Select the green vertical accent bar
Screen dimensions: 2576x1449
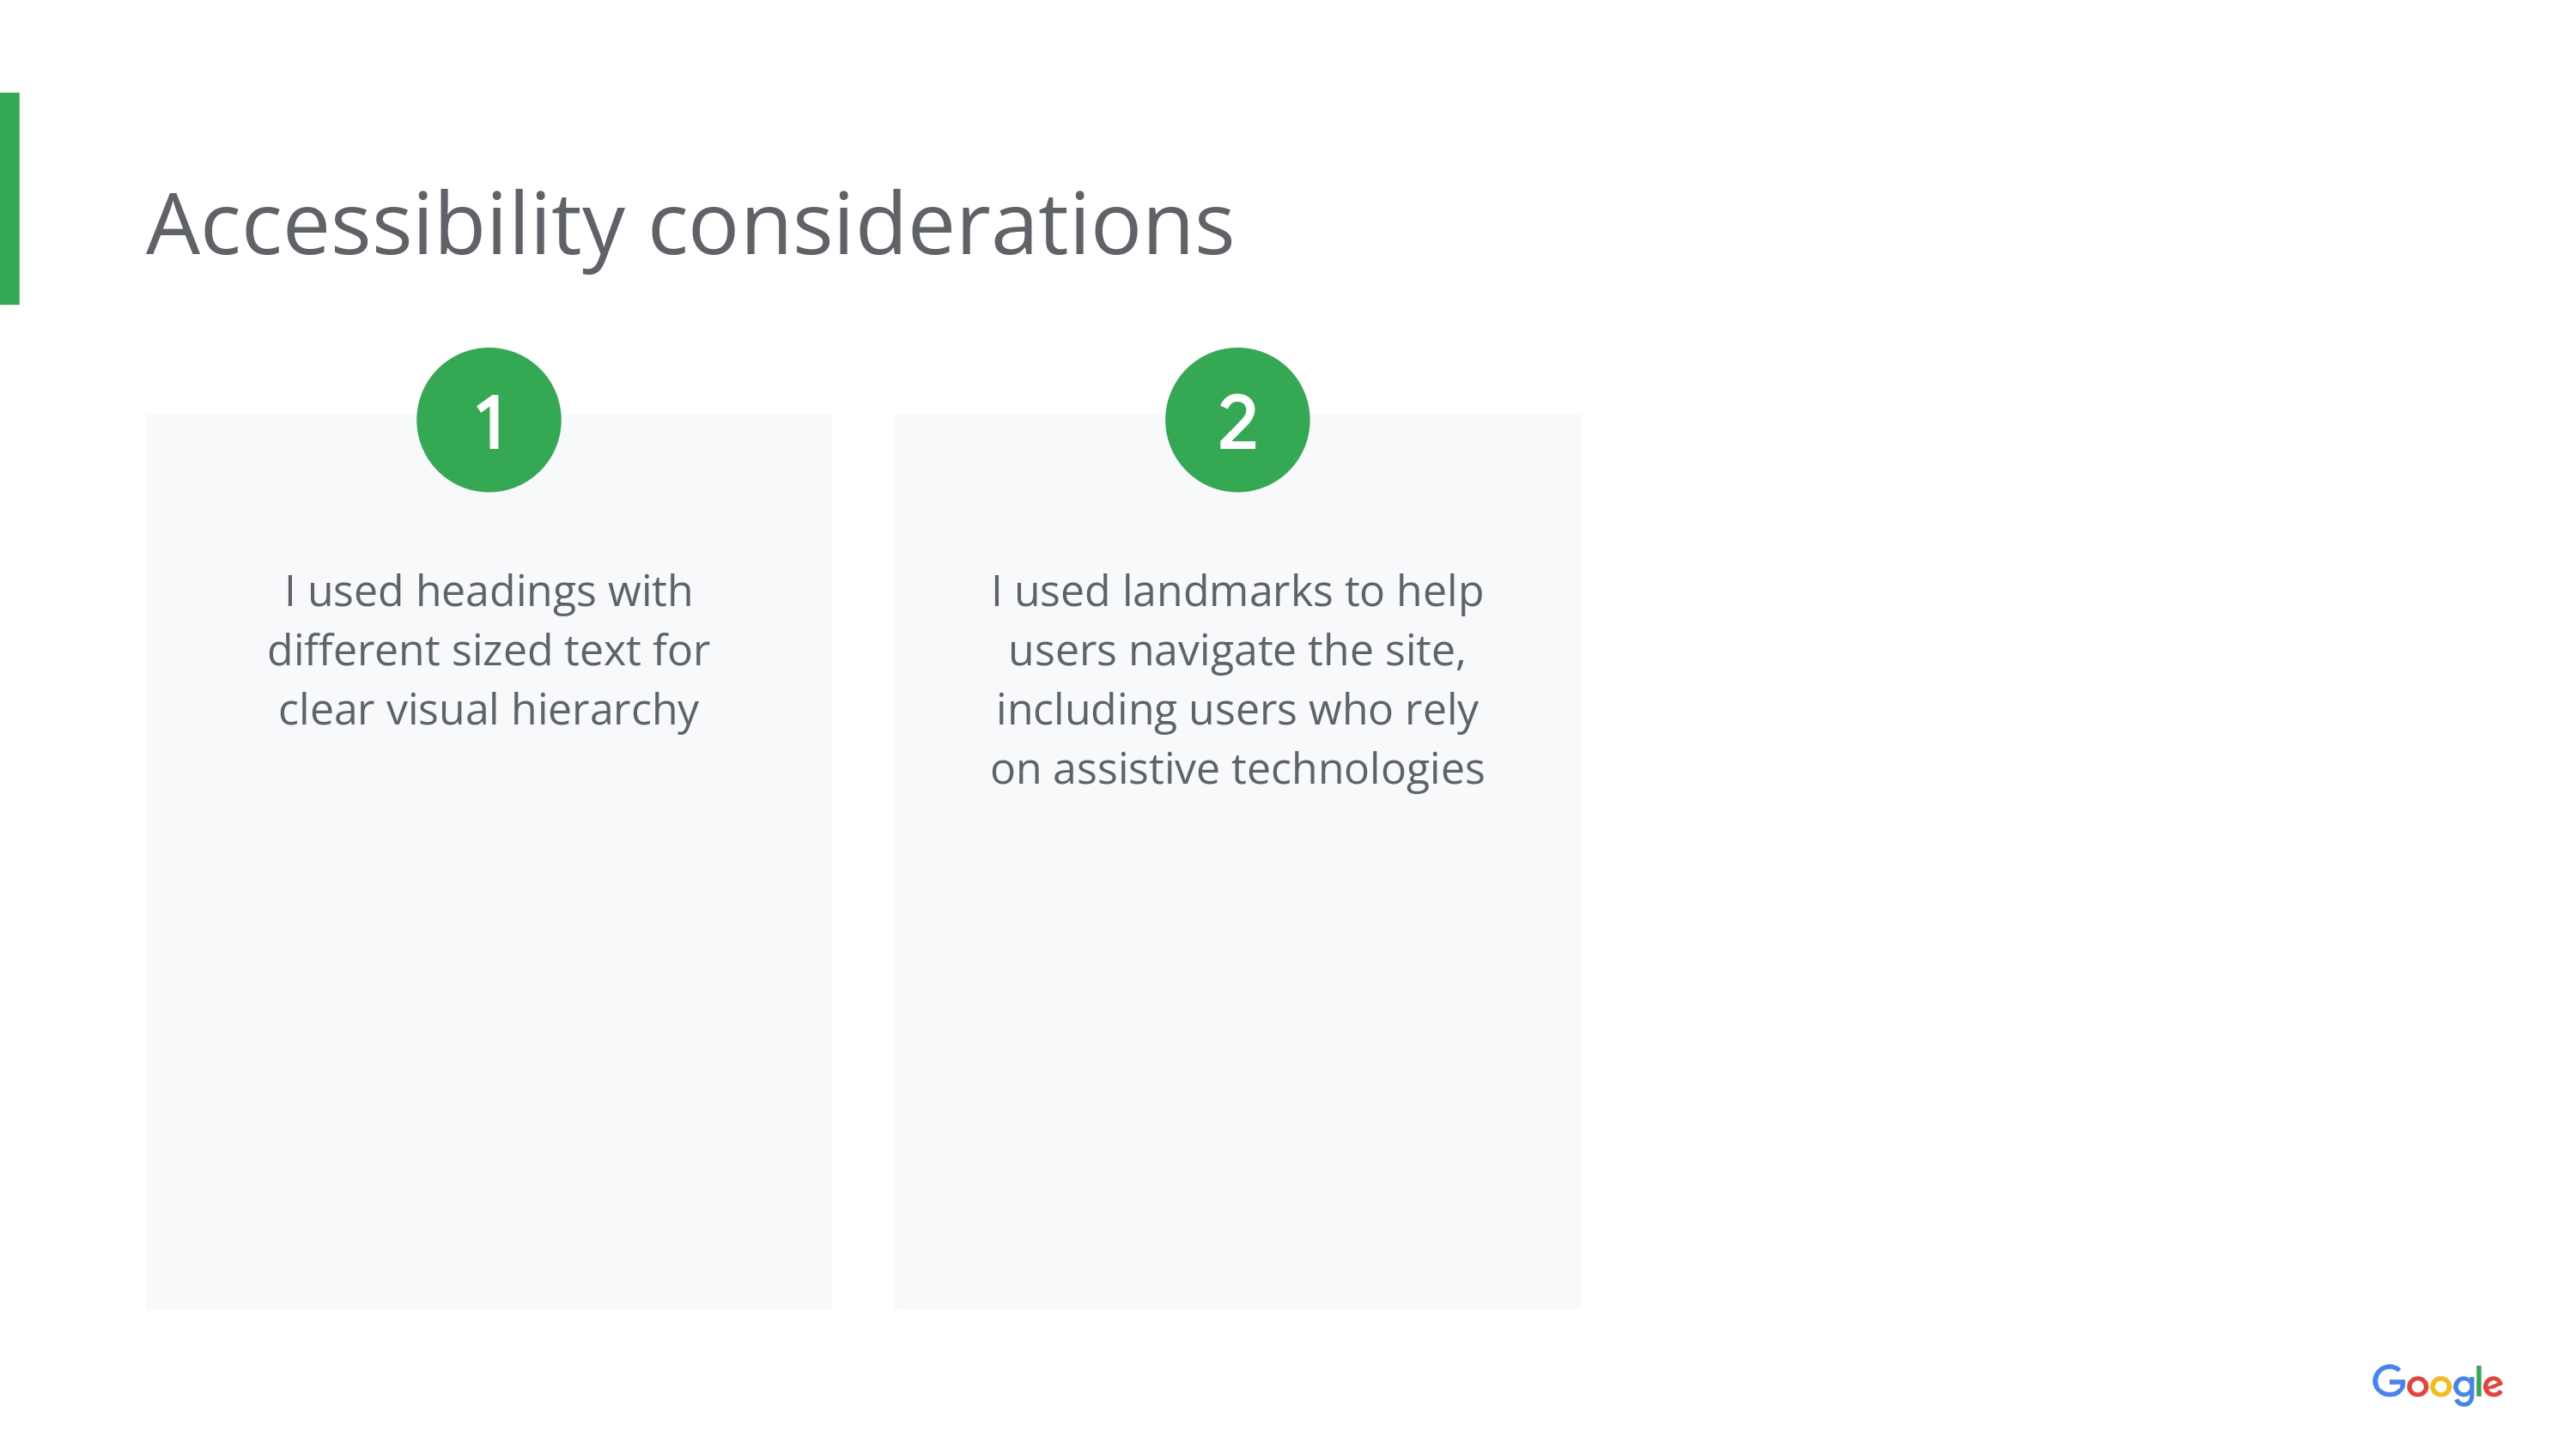(x=10, y=198)
